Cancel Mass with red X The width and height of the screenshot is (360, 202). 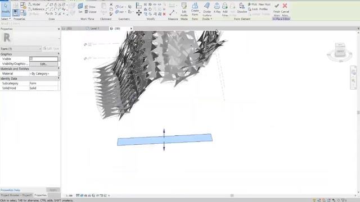(x=285, y=10)
